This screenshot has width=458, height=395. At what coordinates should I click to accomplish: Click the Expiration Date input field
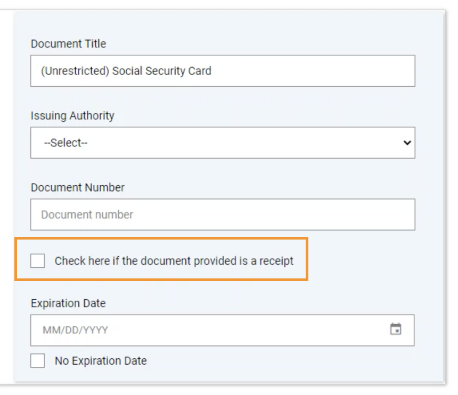click(213, 330)
